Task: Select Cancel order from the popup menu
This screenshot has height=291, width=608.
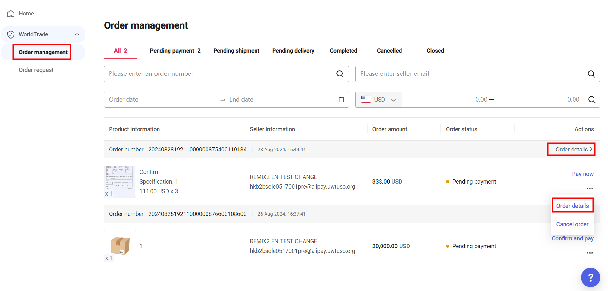Action: [x=572, y=224]
